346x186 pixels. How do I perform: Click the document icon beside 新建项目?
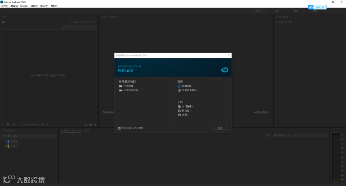point(179,86)
